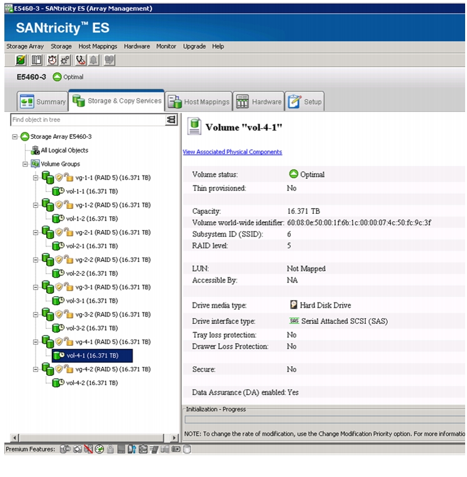Click the Volume Groups folder icon

tap(35, 164)
